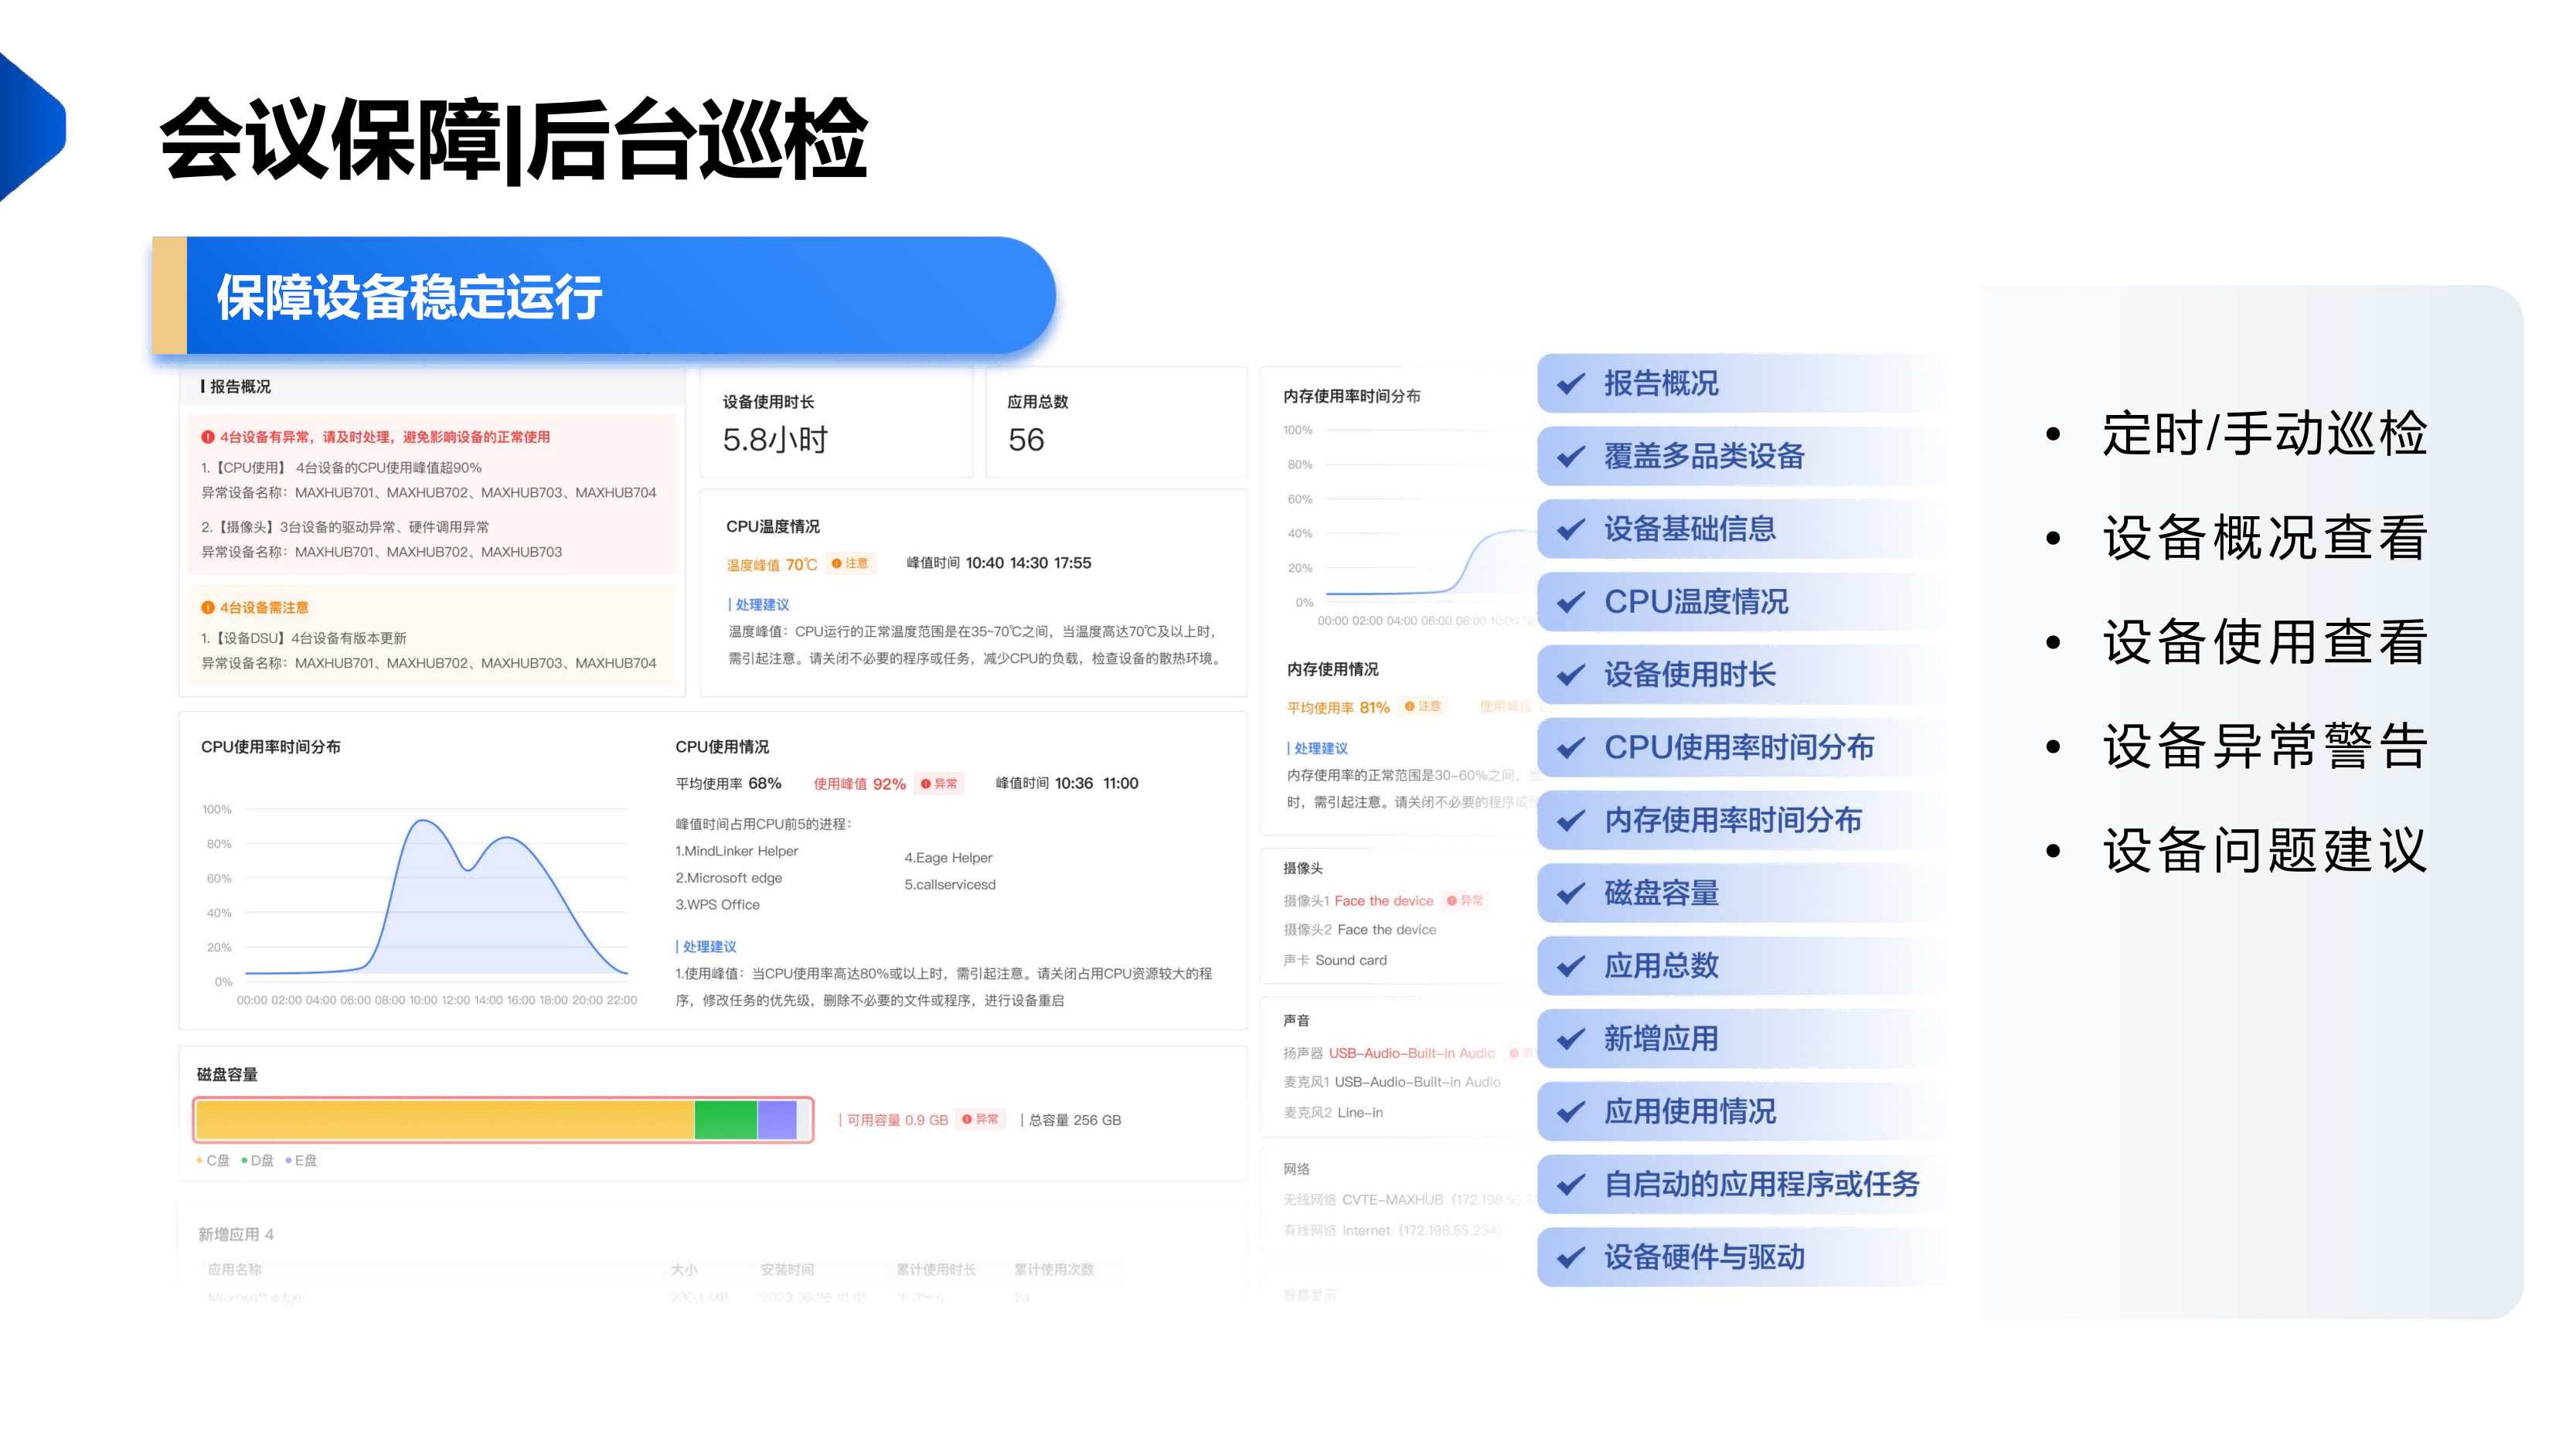The image size is (2576, 1449).
Task: Click the 3.WPS Office process entry
Action: pyautogui.click(x=717, y=905)
